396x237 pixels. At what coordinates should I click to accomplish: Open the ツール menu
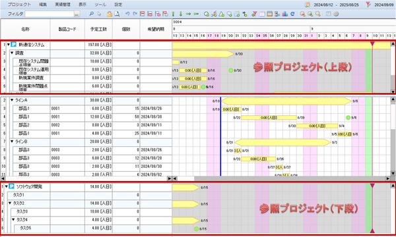(100, 5)
